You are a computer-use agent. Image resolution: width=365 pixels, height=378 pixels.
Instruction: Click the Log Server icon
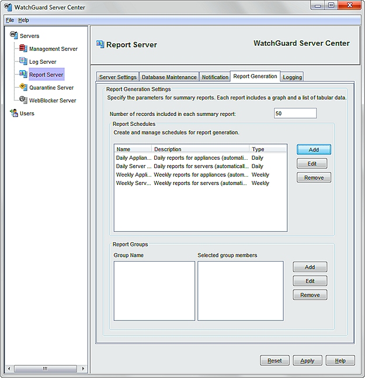(23, 61)
